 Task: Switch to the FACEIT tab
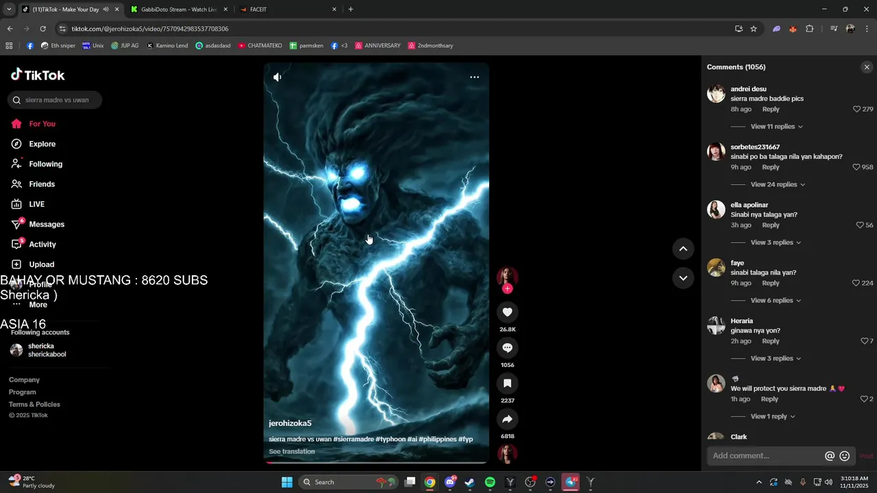(288, 10)
